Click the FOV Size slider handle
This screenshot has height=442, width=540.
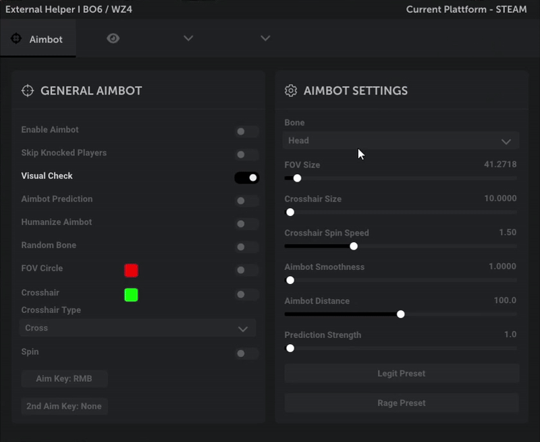click(297, 178)
